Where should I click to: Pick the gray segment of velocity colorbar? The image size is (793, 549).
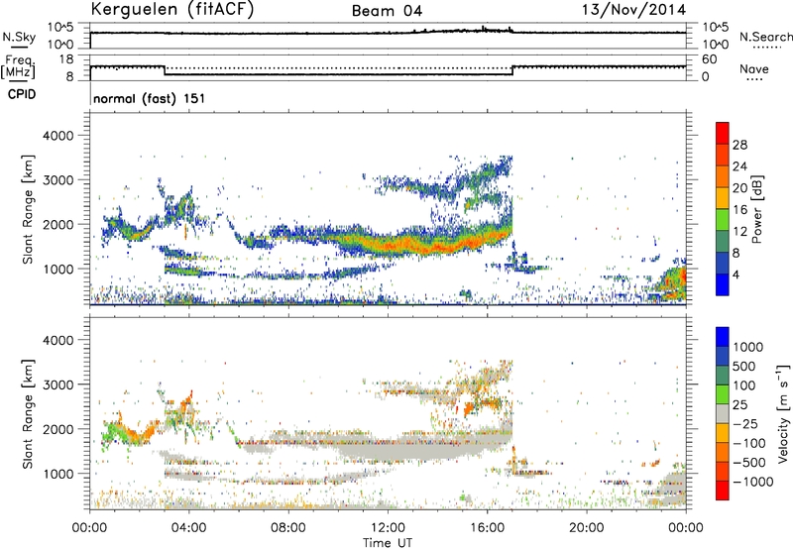[723, 413]
